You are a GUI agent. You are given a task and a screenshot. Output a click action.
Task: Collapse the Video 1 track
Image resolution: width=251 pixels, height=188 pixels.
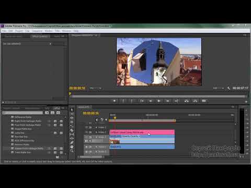(x=96, y=137)
